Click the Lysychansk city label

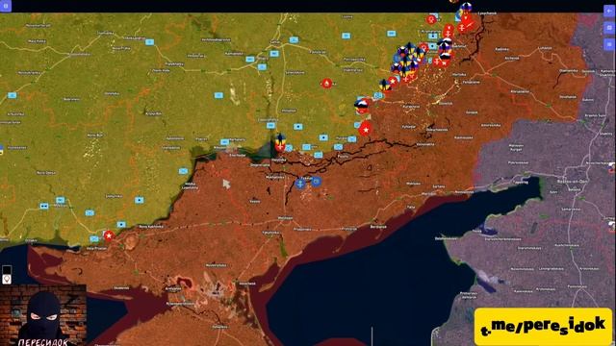coord(487,12)
